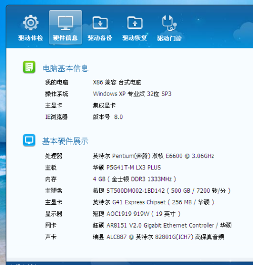The height and width of the screenshot is (265, 253).
Task: Click the 基本硬件展示 section heading
Action: pyautogui.click(x=65, y=141)
